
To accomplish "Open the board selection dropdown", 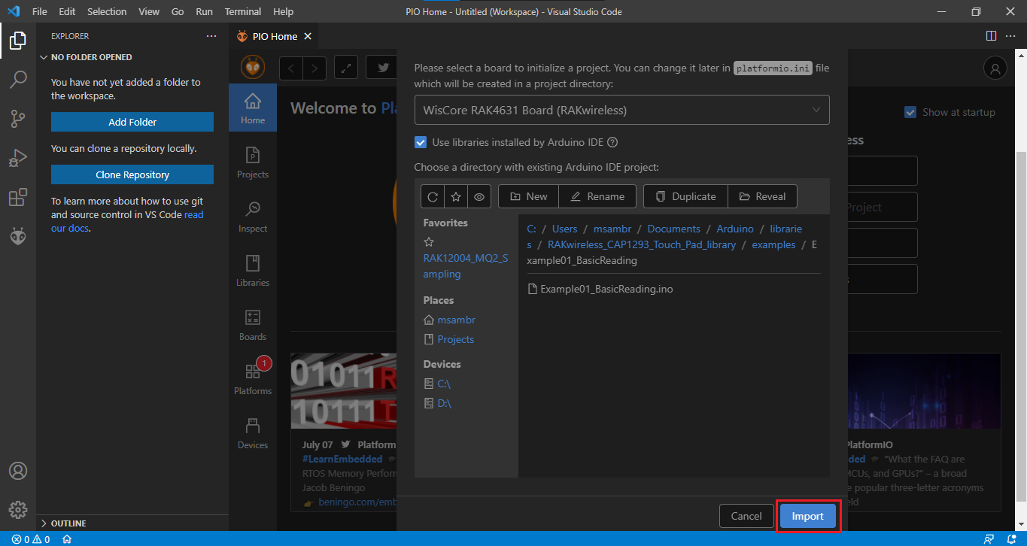I will click(621, 110).
